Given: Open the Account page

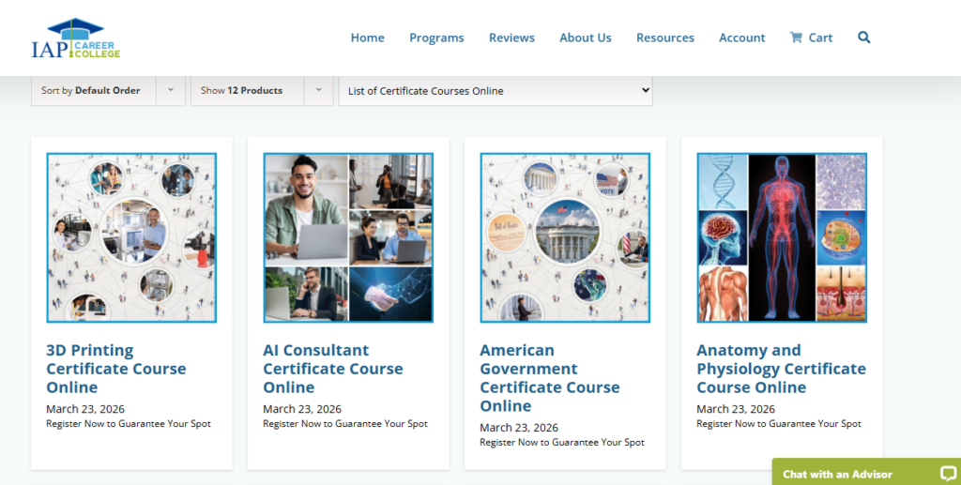Looking at the screenshot, I should (741, 38).
